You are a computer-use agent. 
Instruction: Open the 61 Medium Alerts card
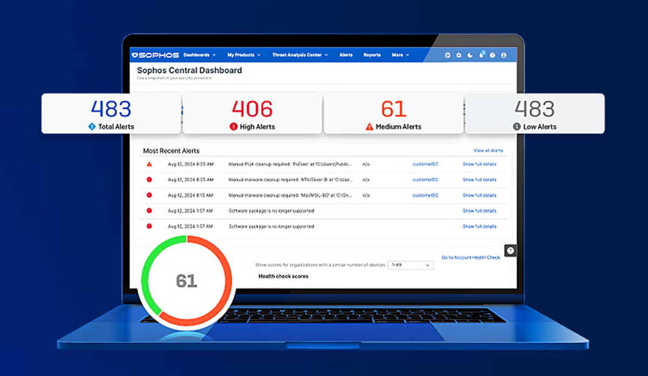pos(393,113)
